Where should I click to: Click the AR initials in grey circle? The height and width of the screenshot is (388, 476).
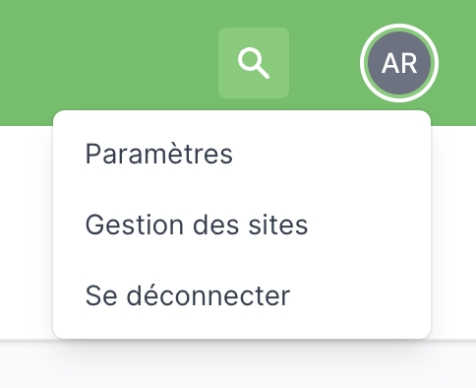click(399, 63)
